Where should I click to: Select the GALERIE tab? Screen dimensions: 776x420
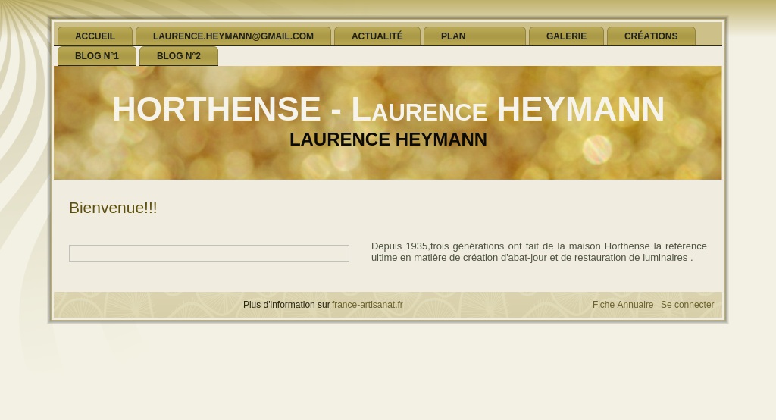(566, 36)
